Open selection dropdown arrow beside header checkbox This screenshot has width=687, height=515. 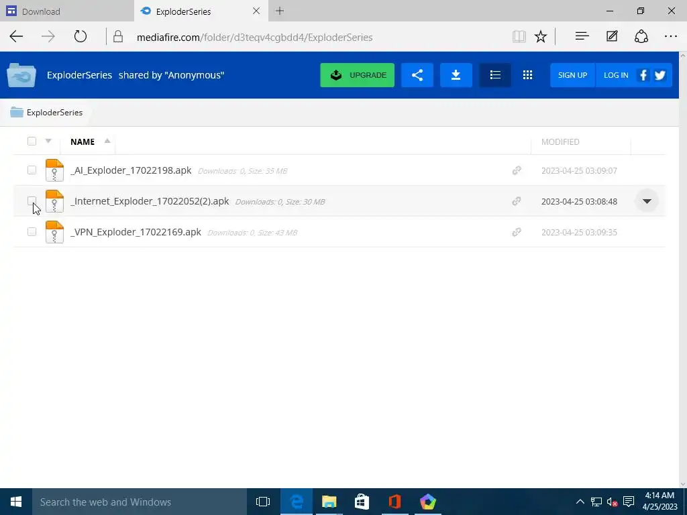coord(48,141)
